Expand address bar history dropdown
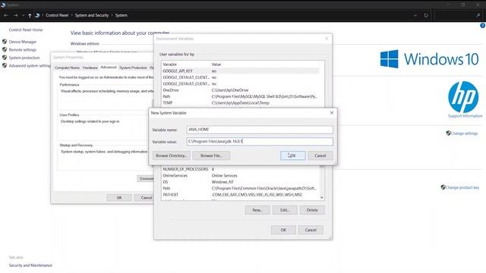 [x=415, y=15]
